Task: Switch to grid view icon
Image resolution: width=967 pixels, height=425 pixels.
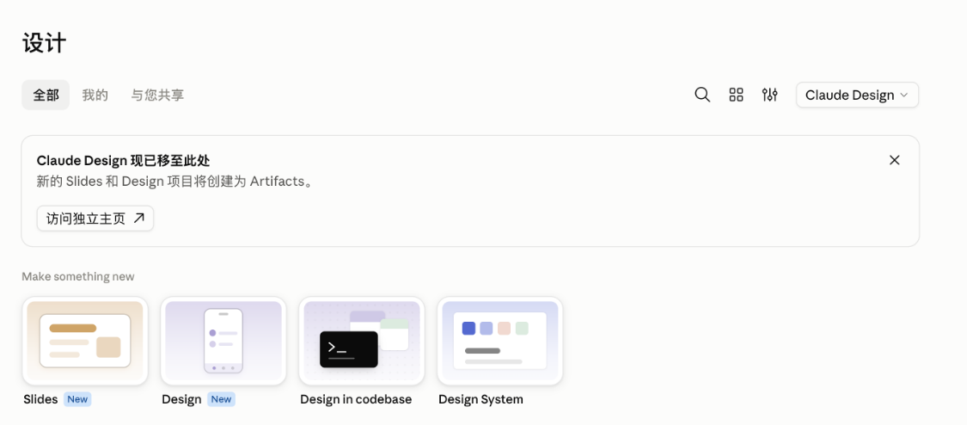Action: pyautogui.click(x=736, y=95)
